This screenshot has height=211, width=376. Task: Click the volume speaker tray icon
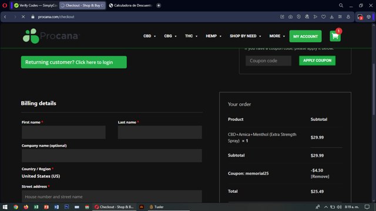pyautogui.click(x=339, y=207)
